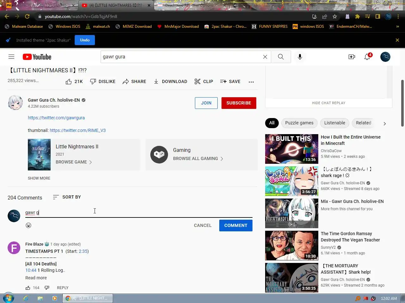Viewport: 405px width, 303px height.
Task: Select the Listenable chip
Action: [x=335, y=123]
